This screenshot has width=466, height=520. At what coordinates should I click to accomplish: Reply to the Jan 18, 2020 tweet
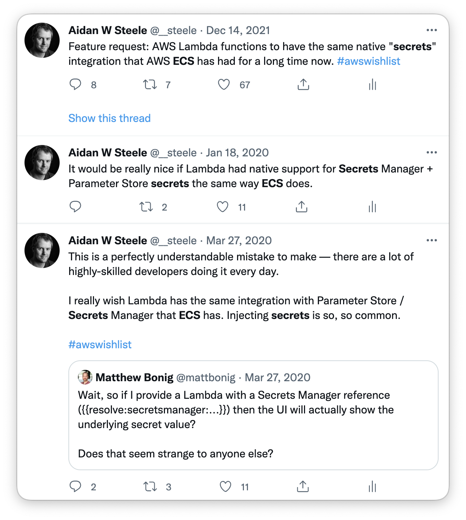coord(75,207)
